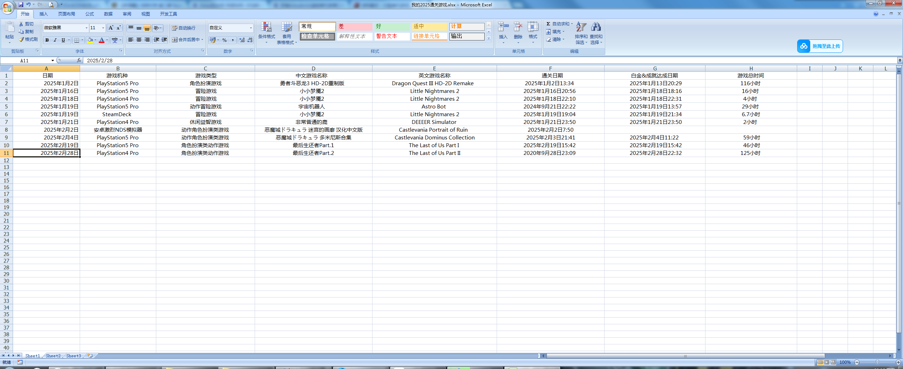The image size is (903, 369).
Task: Switch to the 插入 (Insert) ribbon tab
Action: (43, 14)
